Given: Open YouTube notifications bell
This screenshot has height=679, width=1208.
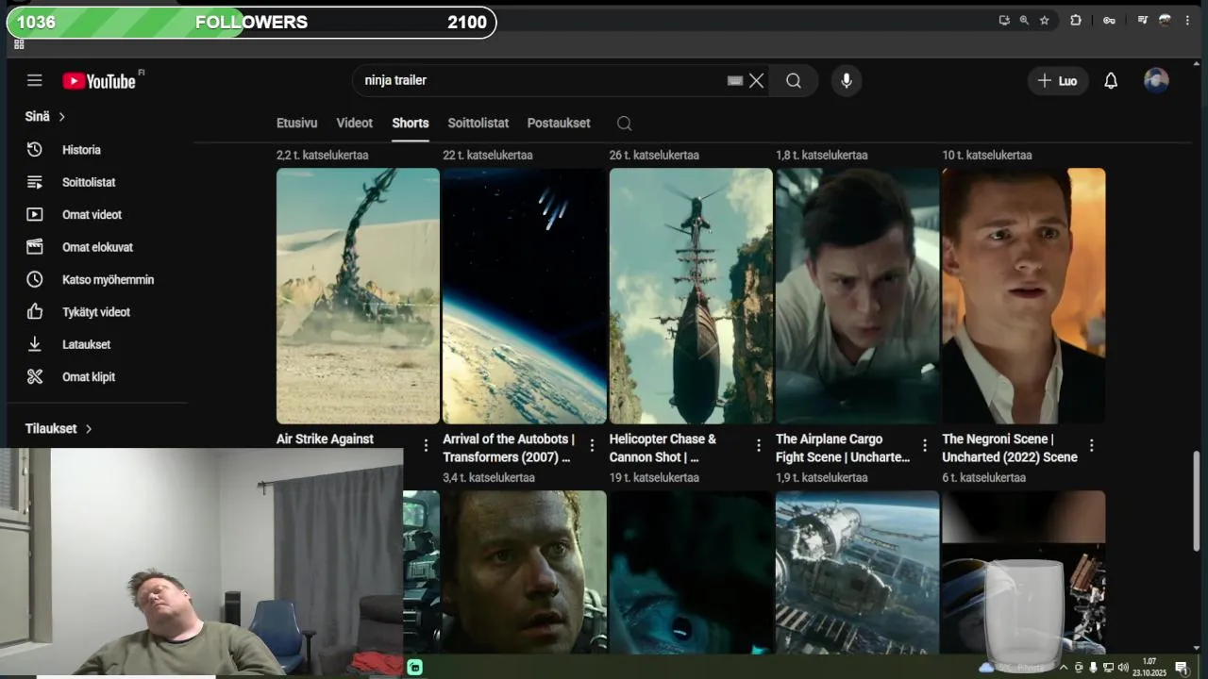Looking at the screenshot, I should tap(1111, 81).
